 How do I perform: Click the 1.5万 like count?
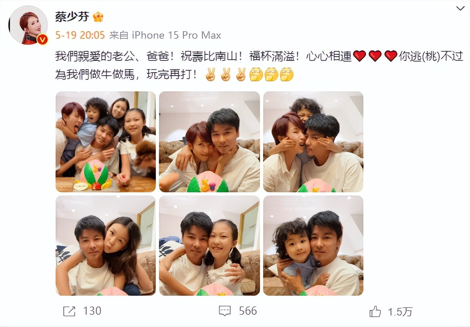[x=400, y=312]
